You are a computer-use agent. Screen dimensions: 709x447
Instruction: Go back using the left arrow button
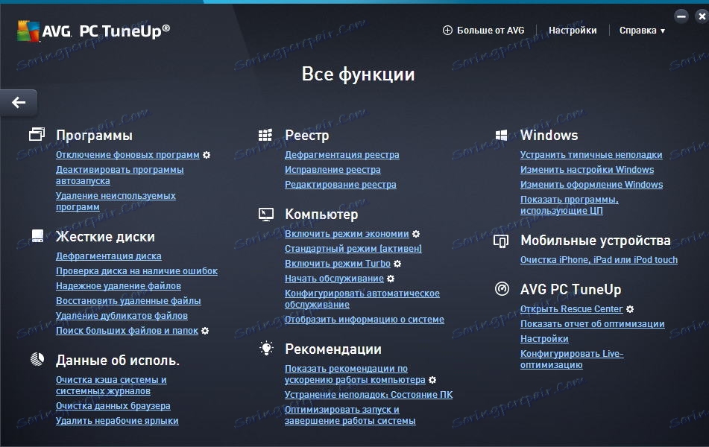tap(19, 103)
